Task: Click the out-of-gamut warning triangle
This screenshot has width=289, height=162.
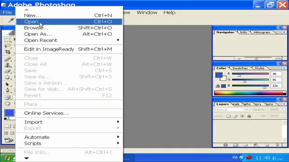Action: 218,86
